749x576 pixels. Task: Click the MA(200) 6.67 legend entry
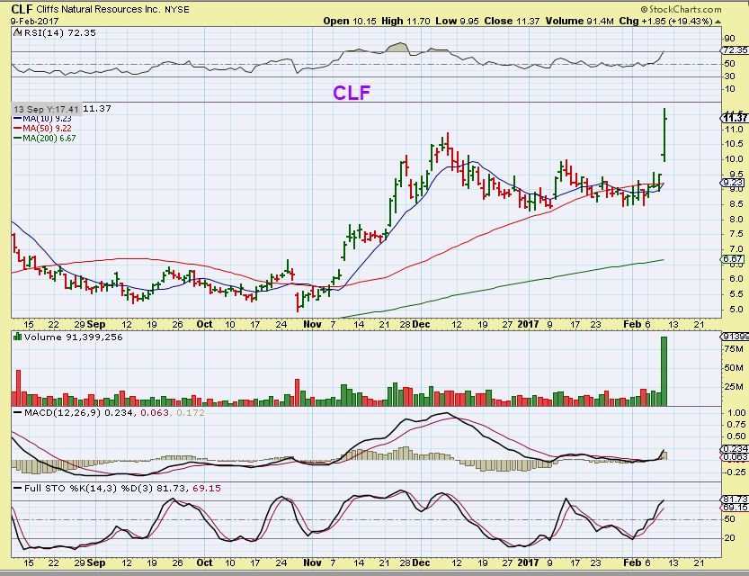coord(44,138)
